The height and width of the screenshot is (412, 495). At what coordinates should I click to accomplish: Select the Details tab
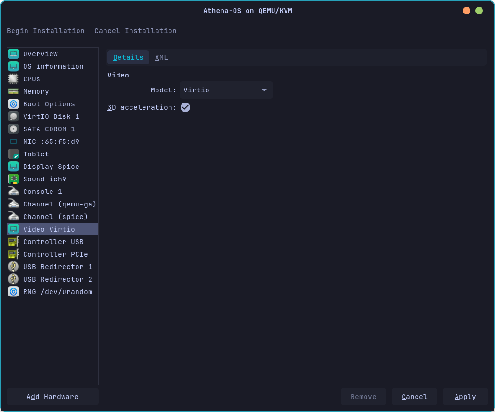(128, 57)
